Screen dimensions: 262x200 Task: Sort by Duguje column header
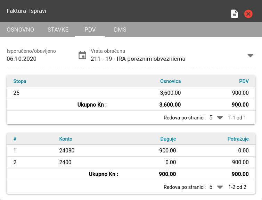pyautogui.click(x=168, y=139)
